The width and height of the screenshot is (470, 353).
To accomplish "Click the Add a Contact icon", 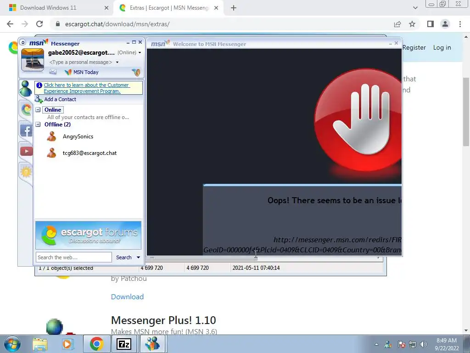I will (39, 99).
